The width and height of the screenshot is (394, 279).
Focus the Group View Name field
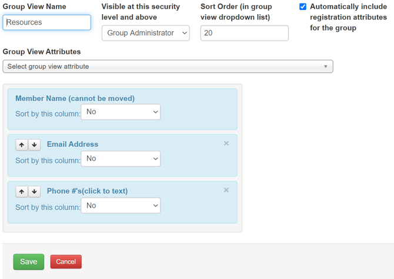(46, 22)
